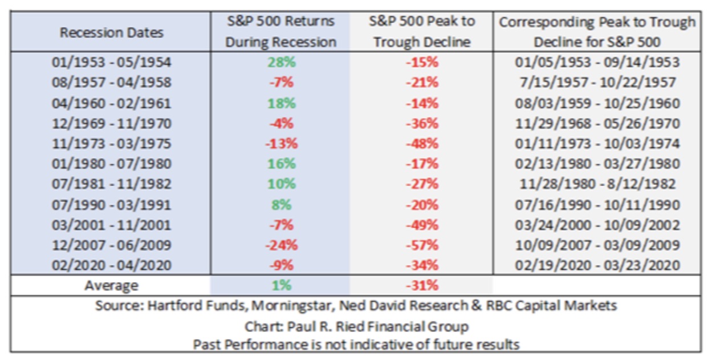Click the Recession Dates column header
The width and height of the screenshot is (716, 360).
point(111,32)
